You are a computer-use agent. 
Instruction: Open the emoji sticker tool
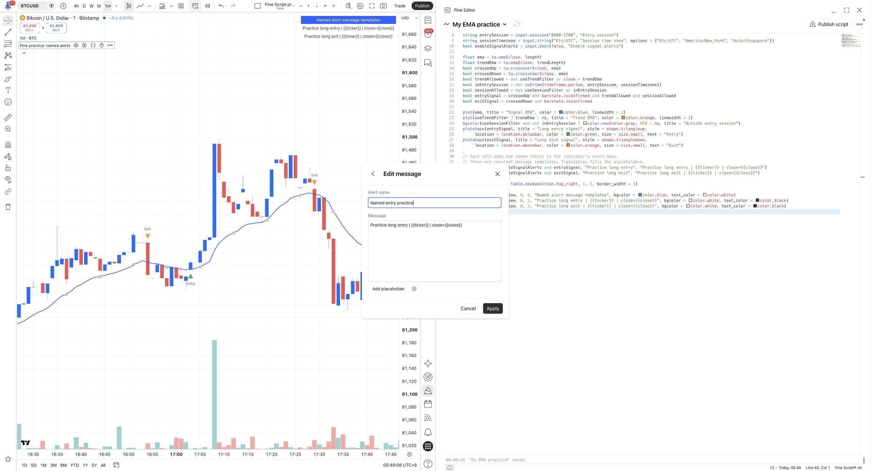click(8, 102)
